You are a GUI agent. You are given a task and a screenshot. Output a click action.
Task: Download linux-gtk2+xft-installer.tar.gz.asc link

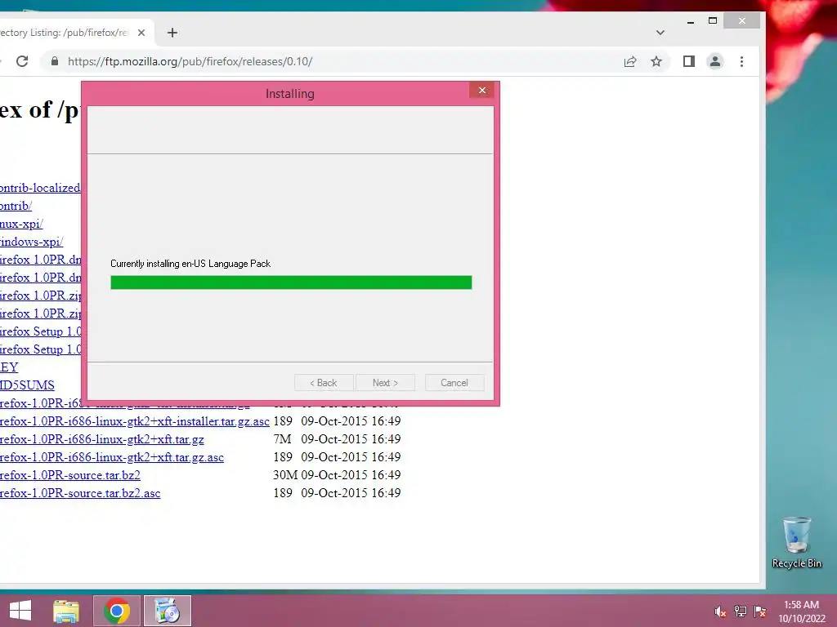point(135,421)
